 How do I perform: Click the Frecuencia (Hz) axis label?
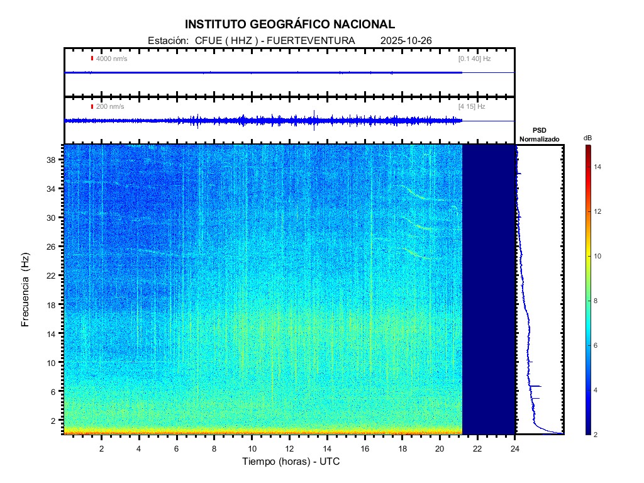(x=26, y=290)
